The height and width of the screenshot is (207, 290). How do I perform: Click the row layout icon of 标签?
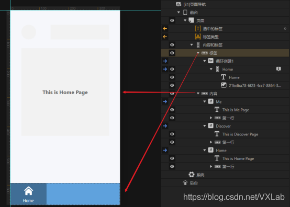pos(204,53)
